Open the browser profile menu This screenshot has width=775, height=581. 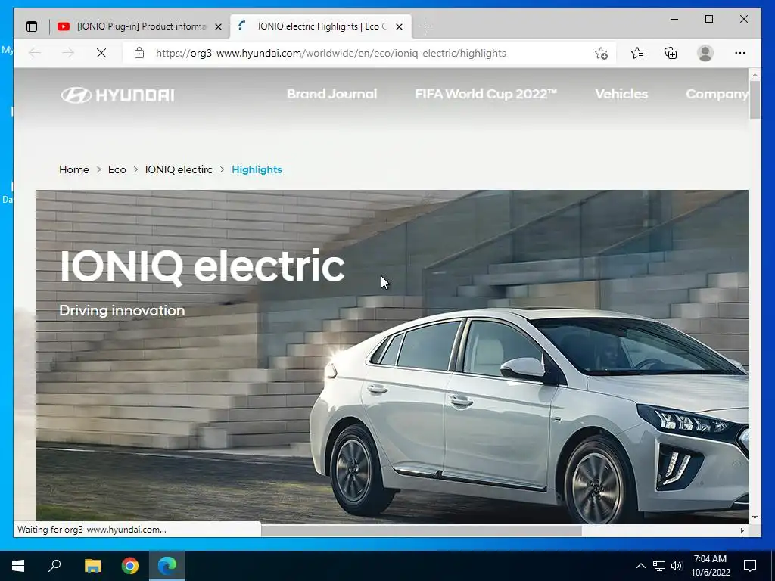click(705, 53)
